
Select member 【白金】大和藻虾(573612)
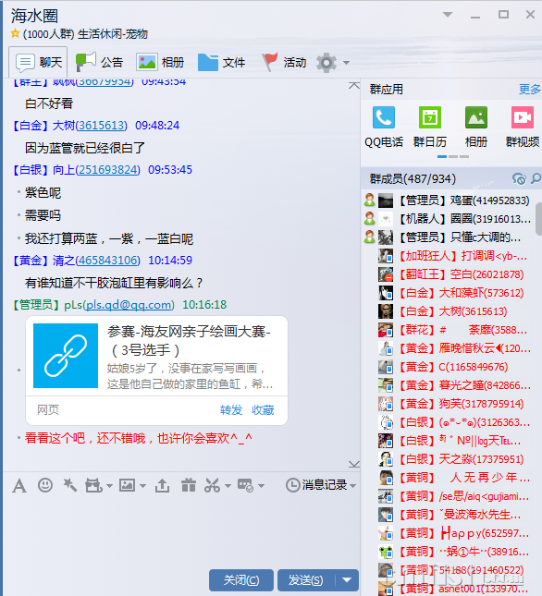click(x=450, y=293)
